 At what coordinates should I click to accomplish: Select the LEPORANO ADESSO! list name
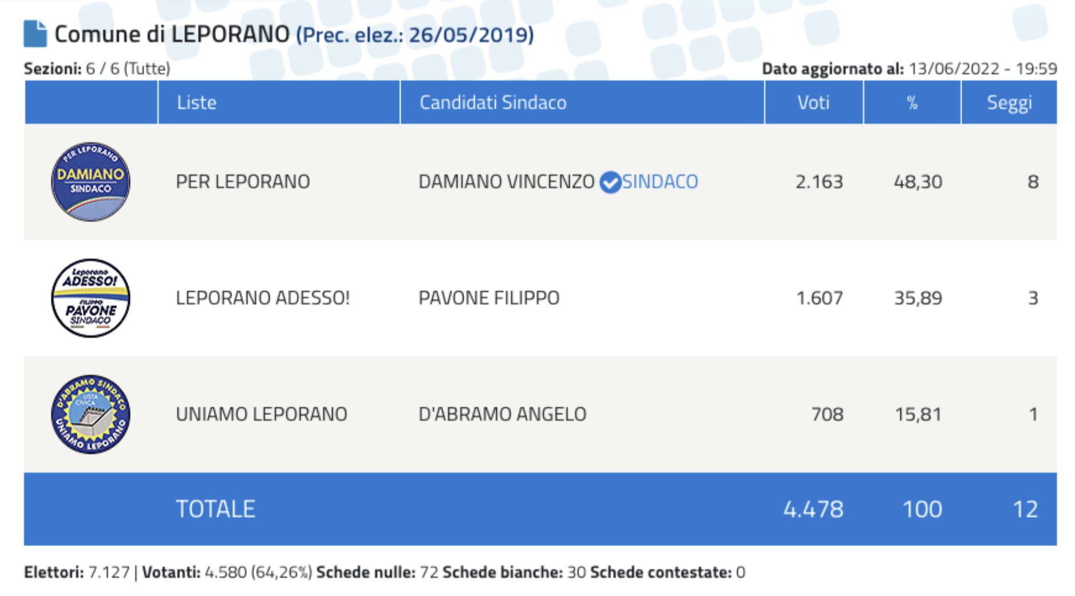[x=262, y=298]
